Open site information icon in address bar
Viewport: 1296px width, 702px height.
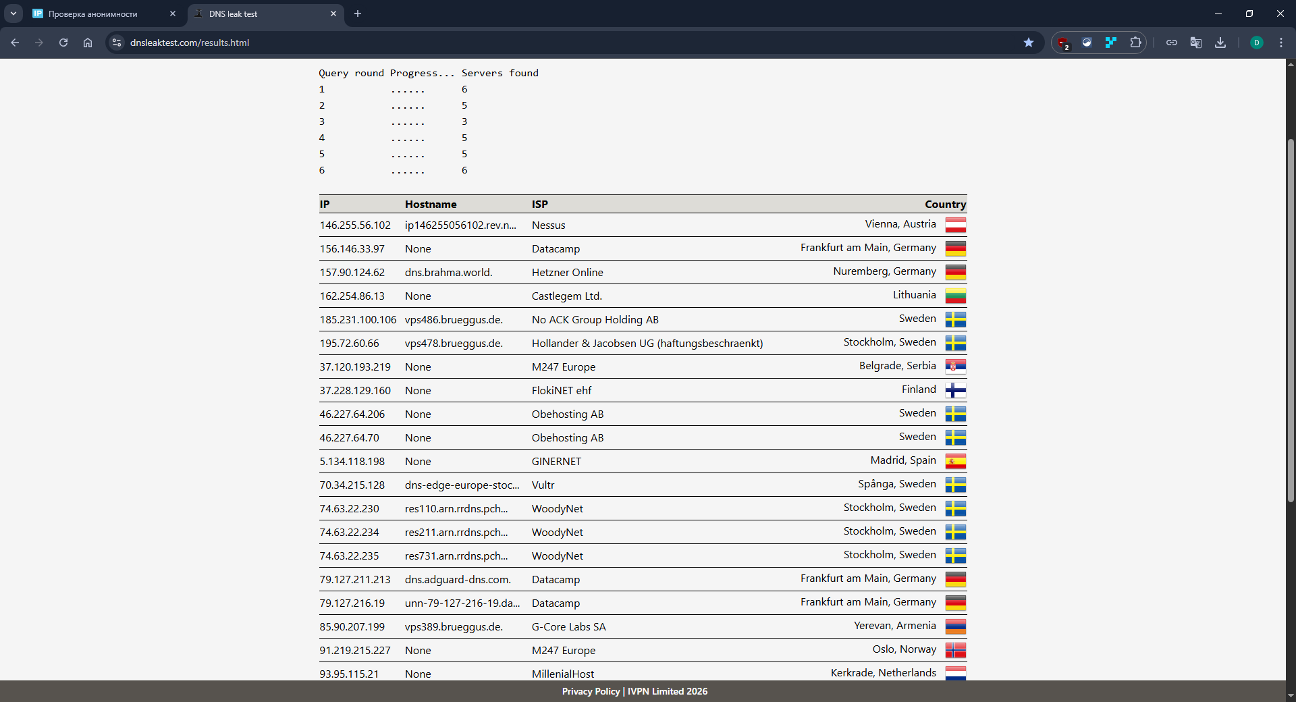click(x=117, y=43)
